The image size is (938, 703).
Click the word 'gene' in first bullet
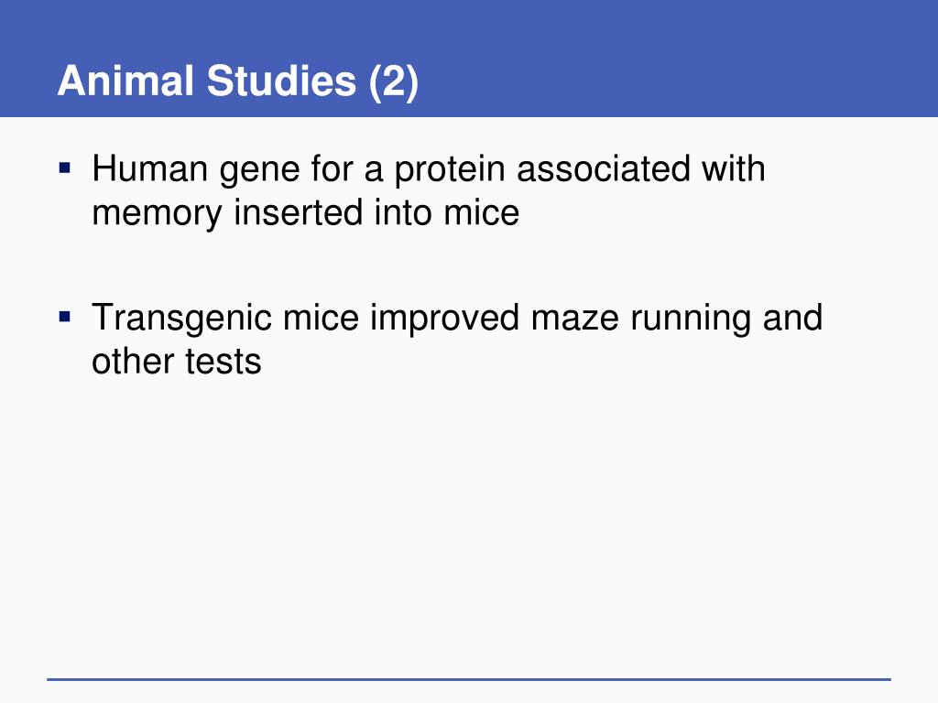tap(259, 169)
